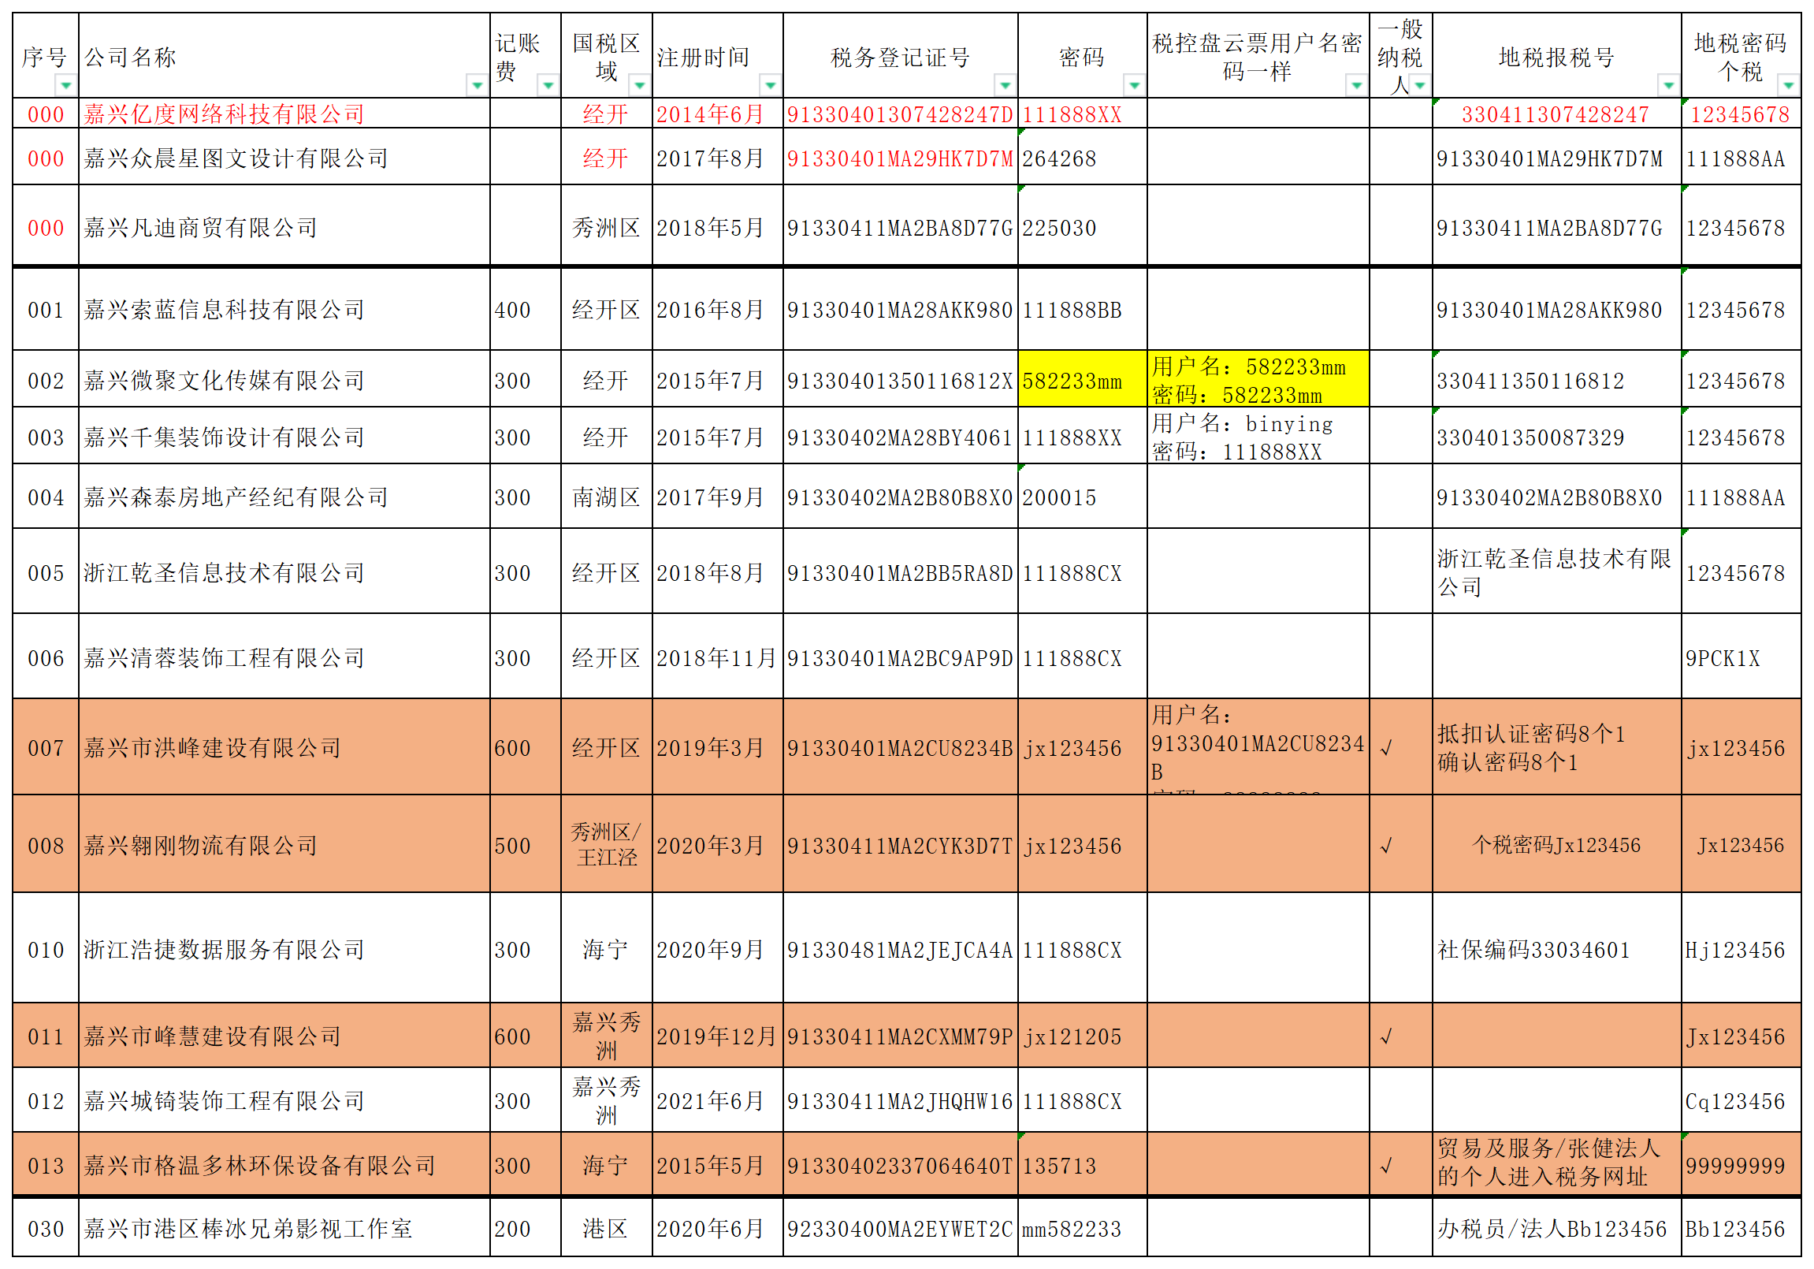Open the 序号 column filter dropdown
The height and width of the screenshot is (1269, 1814).
coord(66,84)
